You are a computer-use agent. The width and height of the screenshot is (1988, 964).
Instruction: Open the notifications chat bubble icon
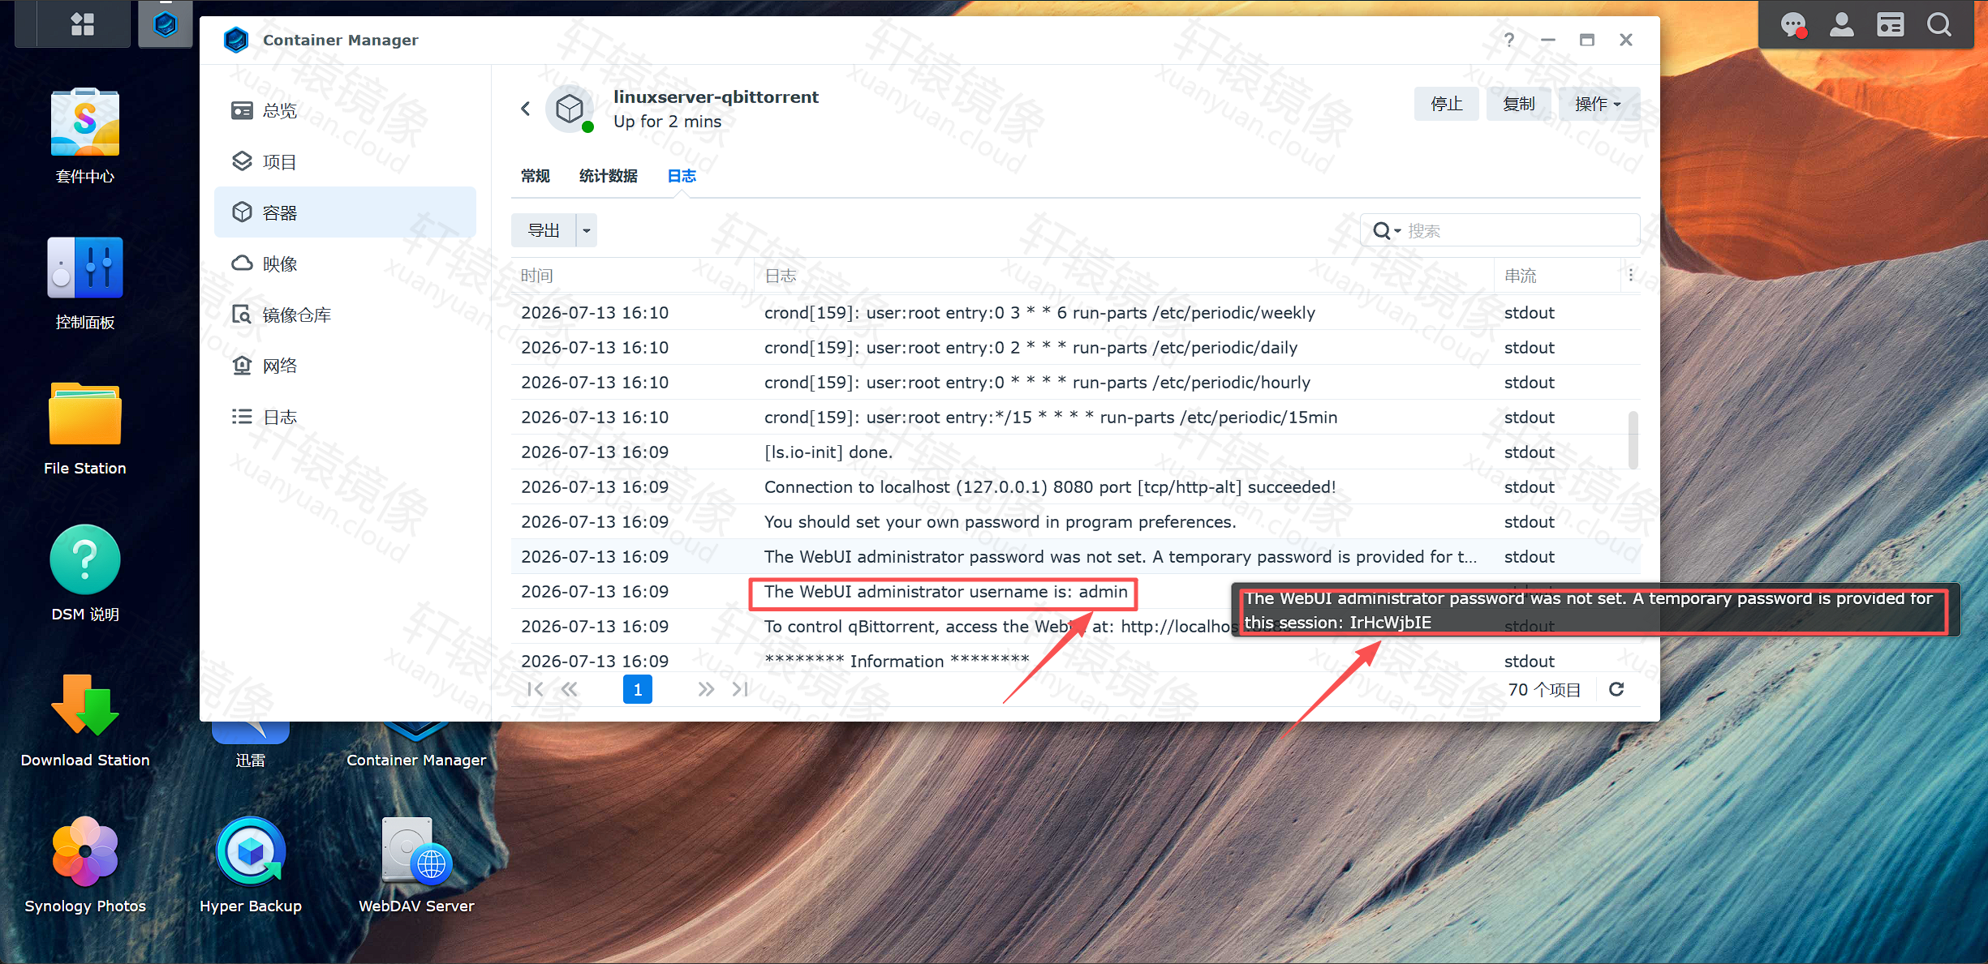(x=1793, y=25)
